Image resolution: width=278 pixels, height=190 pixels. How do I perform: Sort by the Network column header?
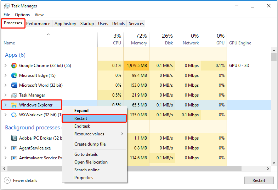(x=188, y=40)
